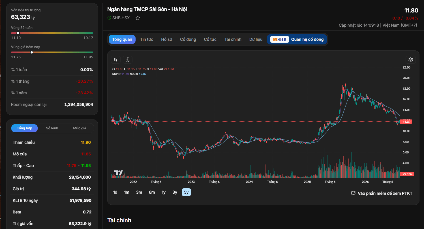Click the 2025 label on chart time axis
This screenshot has height=229, width=424.
[307, 182]
